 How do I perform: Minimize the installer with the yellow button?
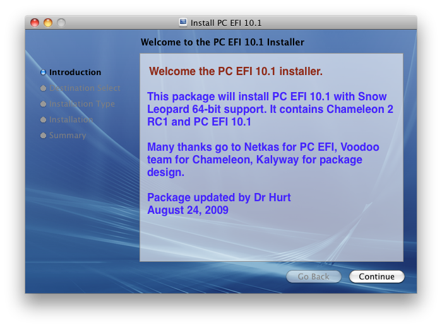(48, 23)
